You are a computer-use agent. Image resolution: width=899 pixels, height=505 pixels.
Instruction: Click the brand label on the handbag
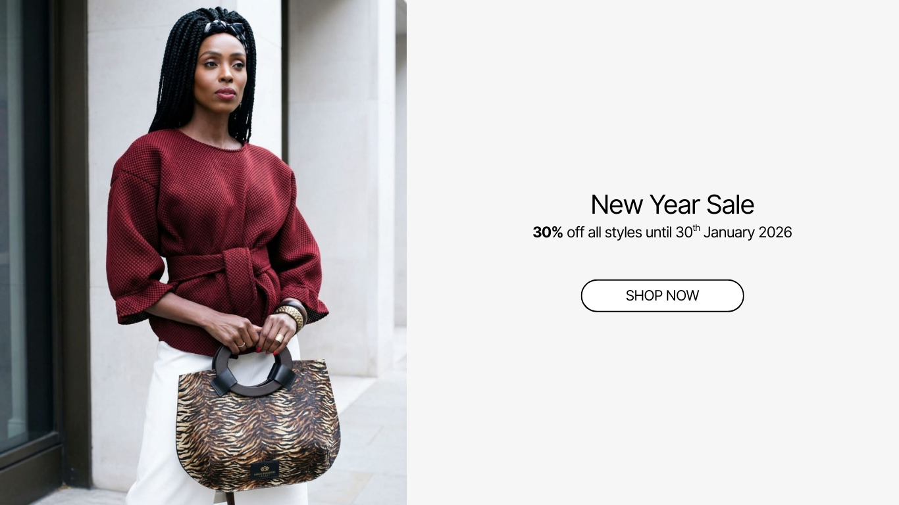tap(264, 469)
